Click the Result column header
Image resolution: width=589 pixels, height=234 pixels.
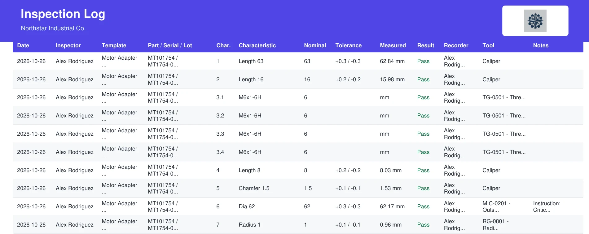[425, 45]
